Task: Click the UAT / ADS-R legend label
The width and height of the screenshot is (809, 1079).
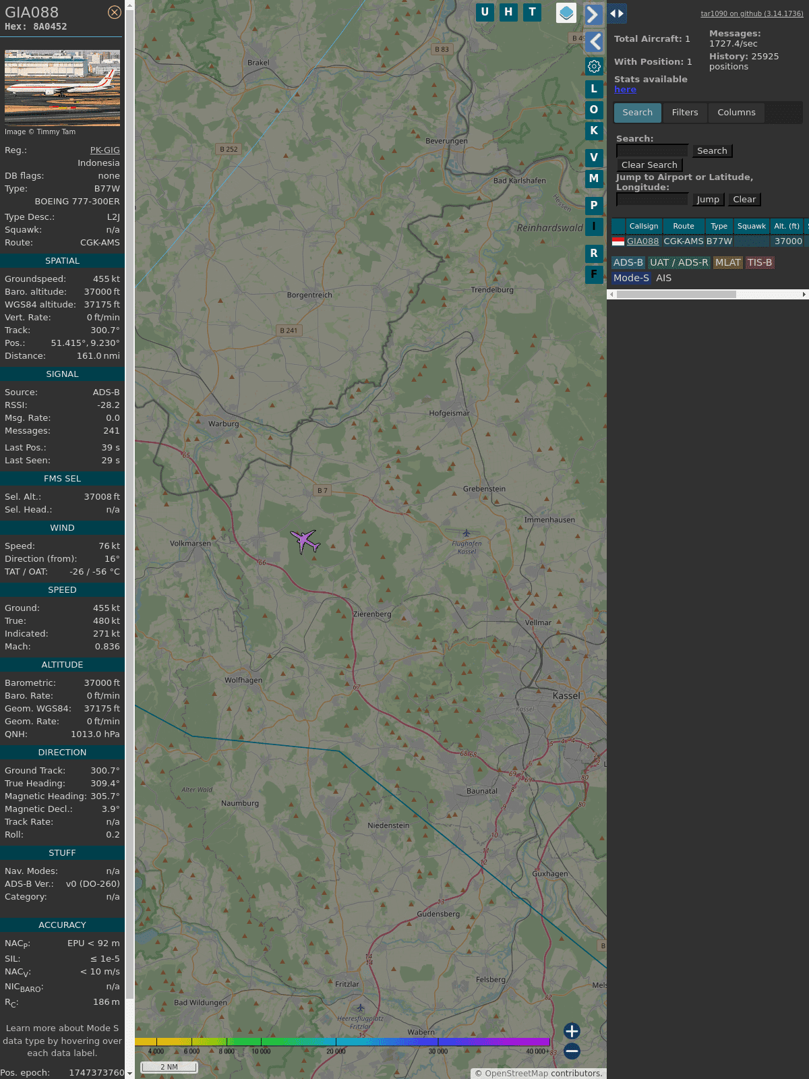Action: click(x=679, y=262)
